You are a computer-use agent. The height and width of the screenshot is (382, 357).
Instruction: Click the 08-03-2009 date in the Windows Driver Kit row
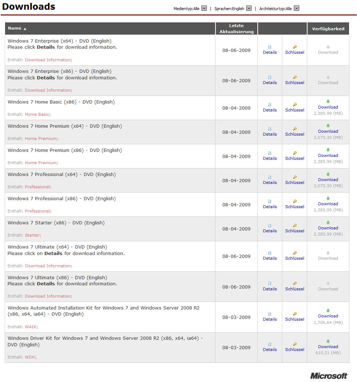tap(236, 348)
